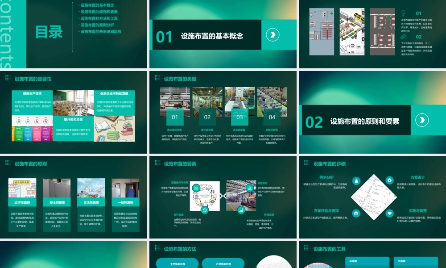This screenshot has width=446, height=268.
Task: Click the 方案设计 step heading
Action: pyautogui.click(x=418, y=177)
